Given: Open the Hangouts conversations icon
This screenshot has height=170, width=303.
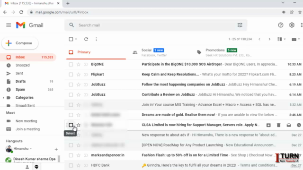Looking at the screenshot, I should (x=36, y=167).
